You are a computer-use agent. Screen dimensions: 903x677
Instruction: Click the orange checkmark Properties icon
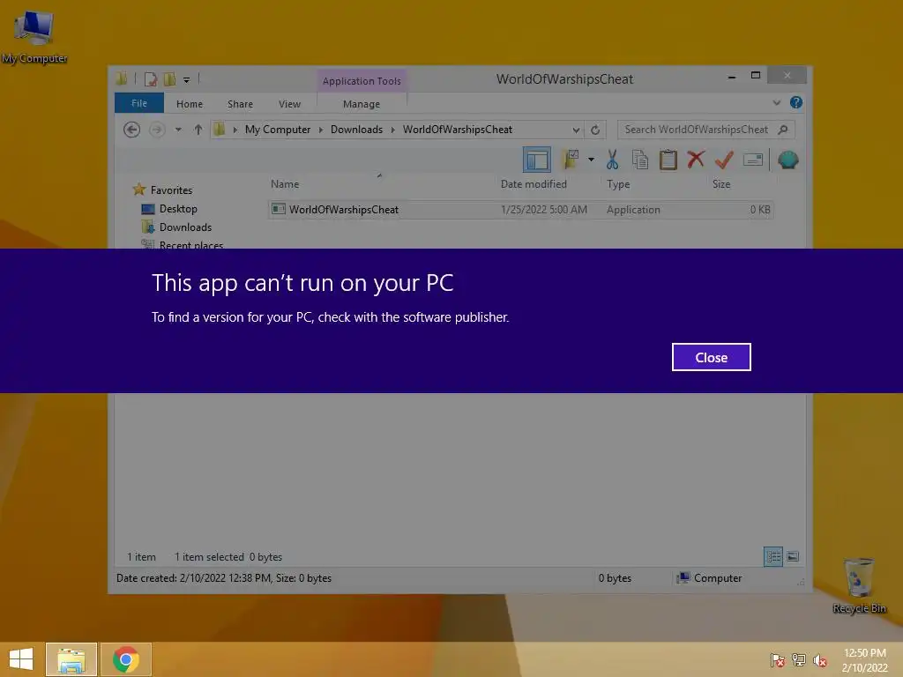click(724, 160)
